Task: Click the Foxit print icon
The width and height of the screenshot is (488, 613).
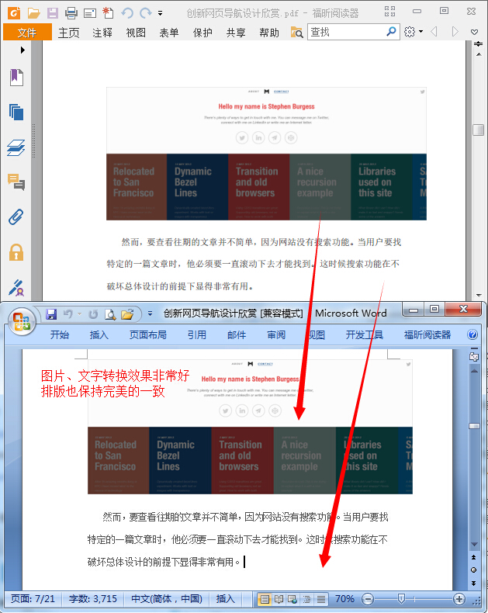Action: click(x=71, y=12)
